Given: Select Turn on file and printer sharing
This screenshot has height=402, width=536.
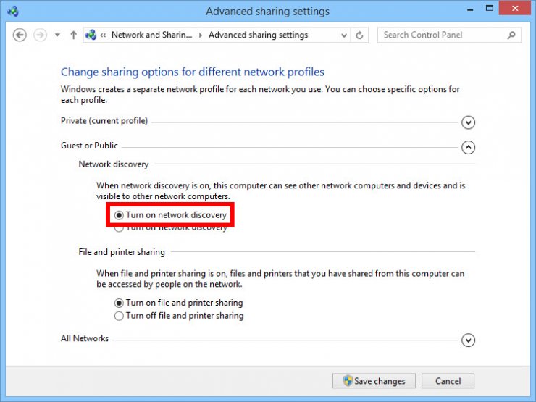Looking at the screenshot, I should tap(178, 303).
